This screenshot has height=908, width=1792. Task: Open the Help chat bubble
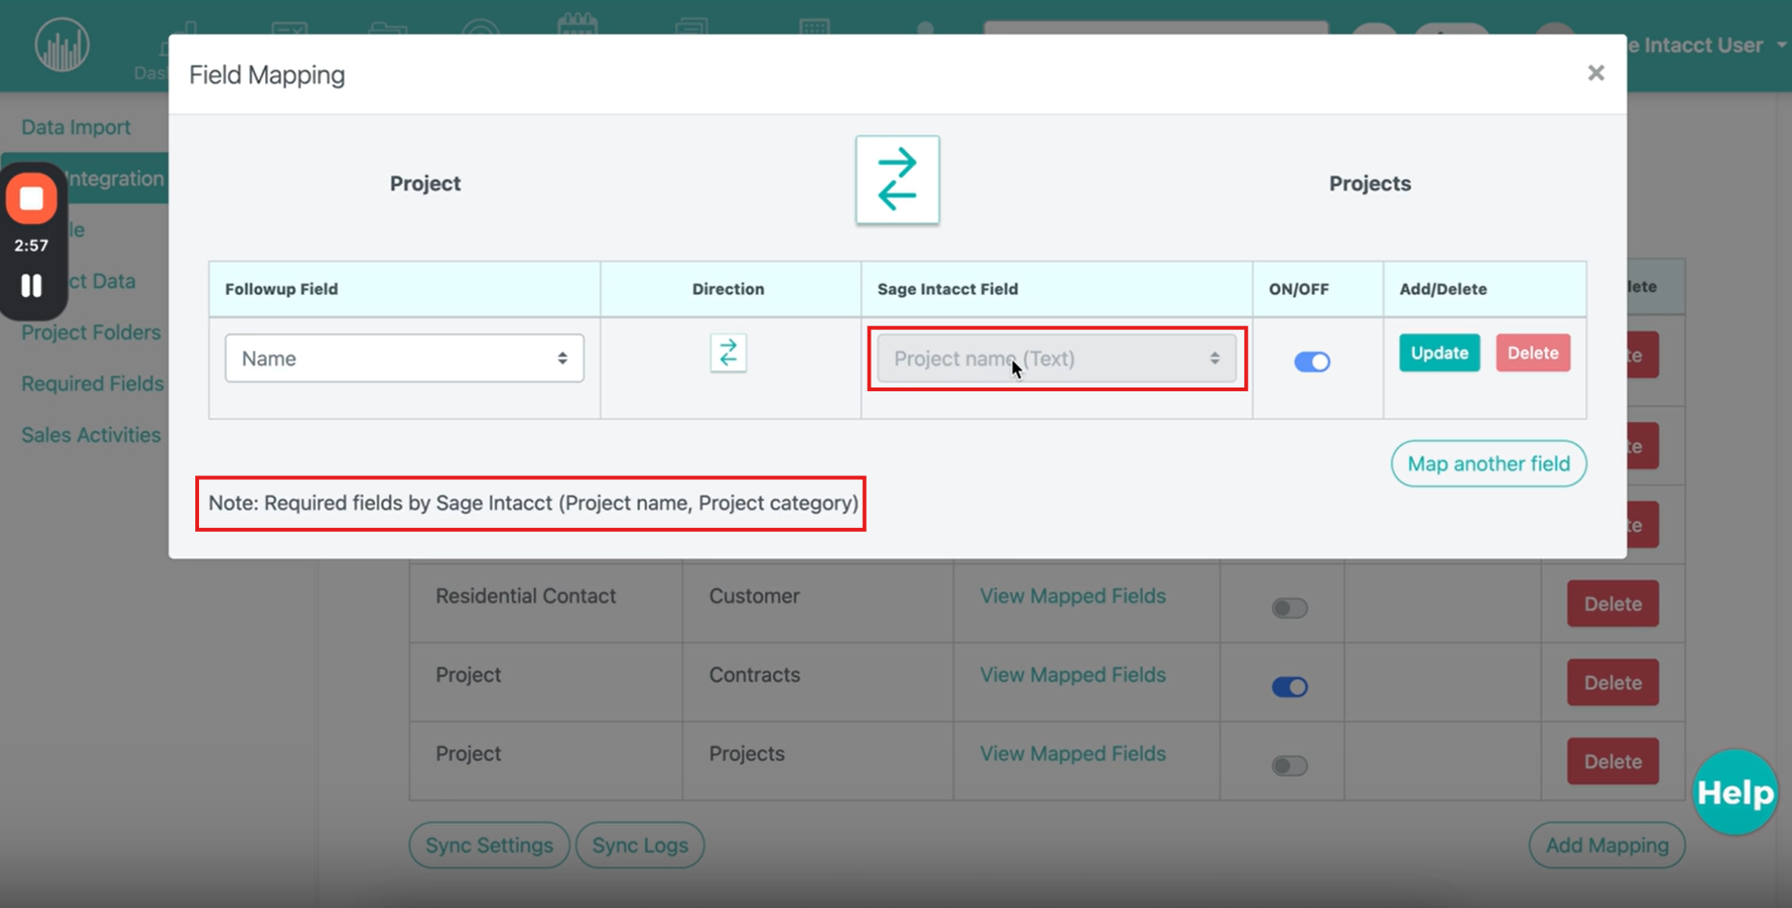pyautogui.click(x=1734, y=792)
